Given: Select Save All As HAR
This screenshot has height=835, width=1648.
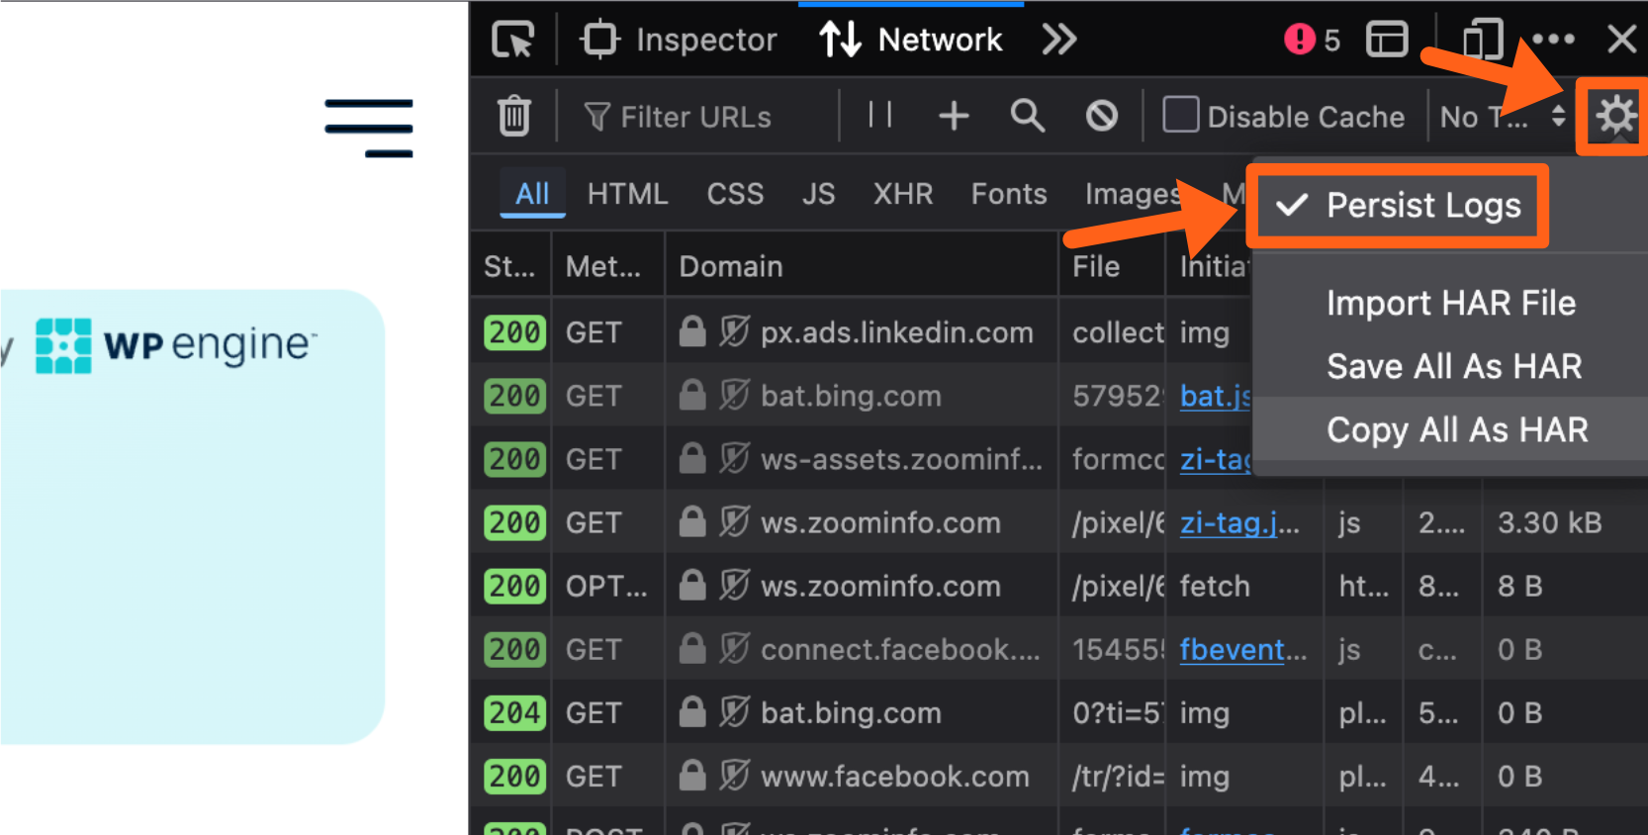Looking at the screenshot, I should [1453, 366].
